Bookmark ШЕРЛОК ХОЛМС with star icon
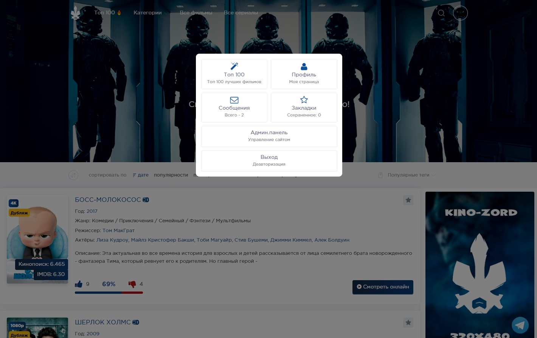The width and height of the screenshot is (537, 338). (408, 322)
